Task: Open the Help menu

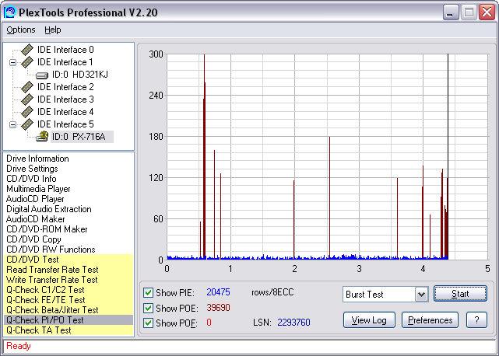Action: pyautogui.click(x=52, y=30)
